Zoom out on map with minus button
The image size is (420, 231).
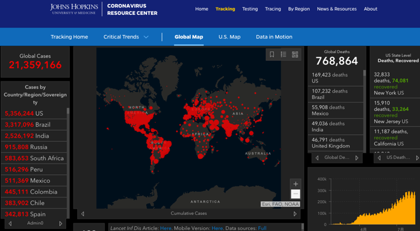pyautogui.click(x=296, y=194)
